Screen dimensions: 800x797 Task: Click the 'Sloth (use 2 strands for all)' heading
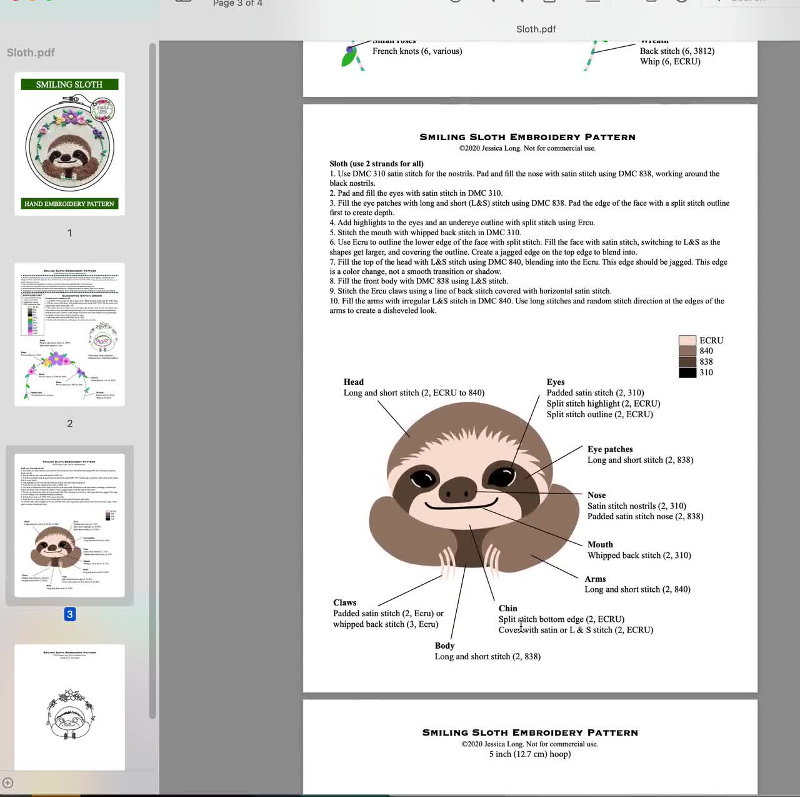377,164
